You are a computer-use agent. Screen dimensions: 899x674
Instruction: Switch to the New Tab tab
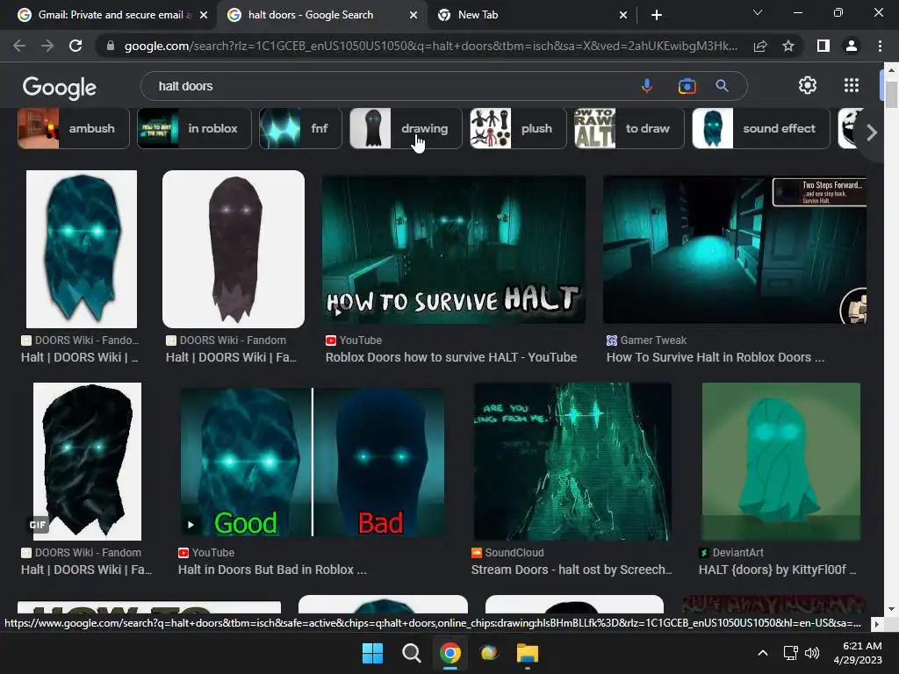533,15
